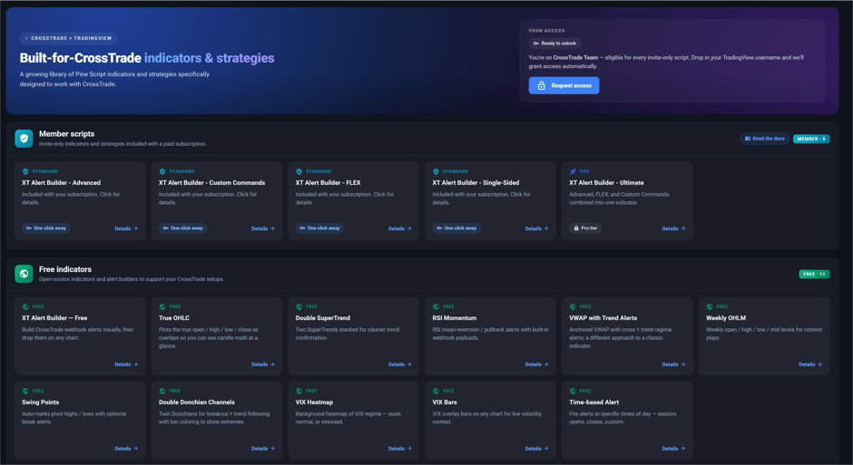853x465 pixels.
Task: Open Details for XT Alert Builder — Free
Action: click(125, 364)
